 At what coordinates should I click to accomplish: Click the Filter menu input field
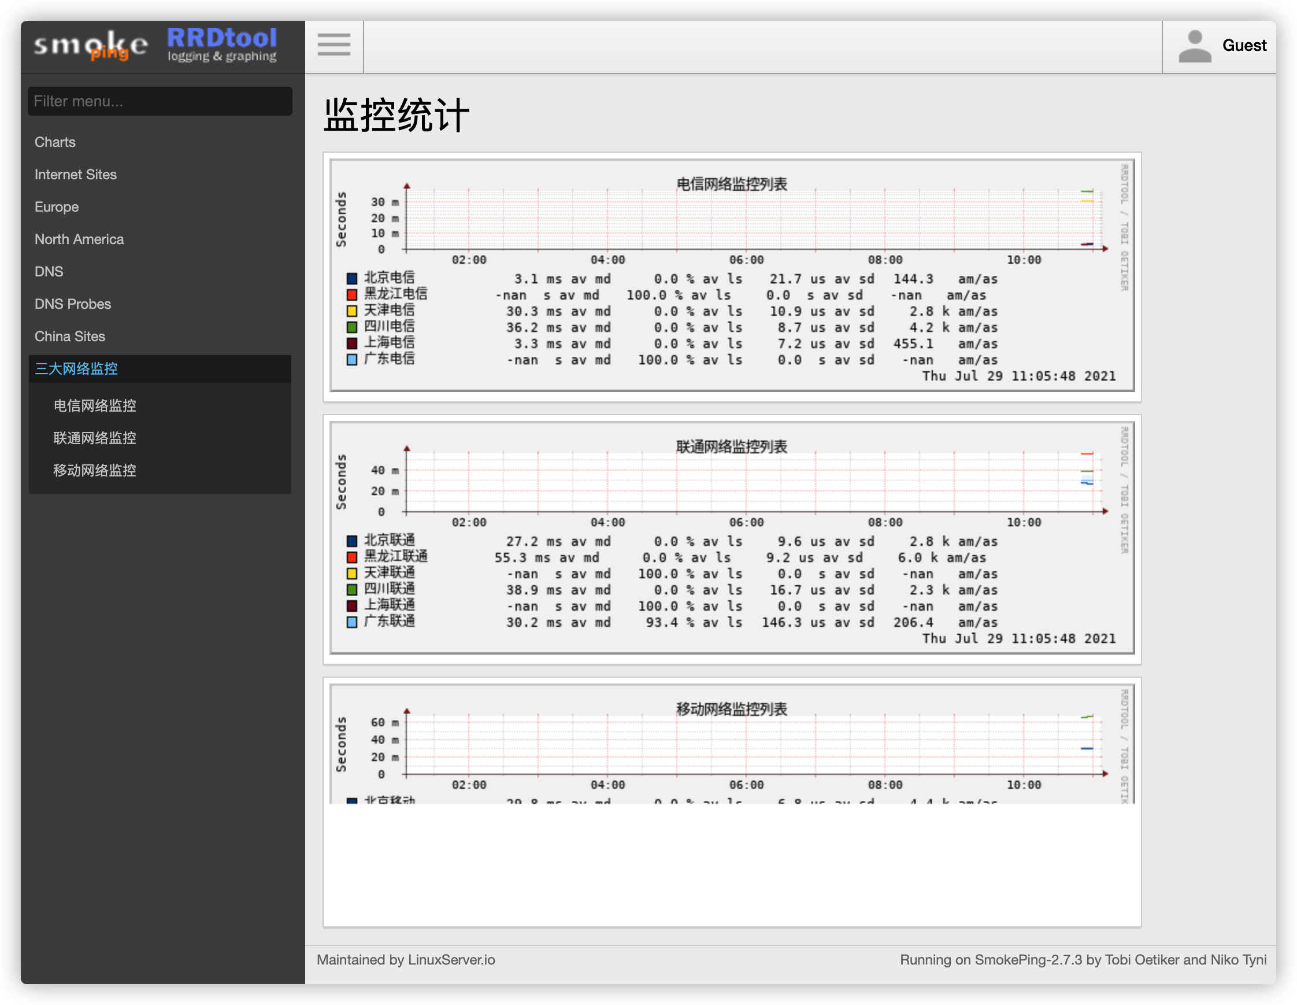coord(160,101)
